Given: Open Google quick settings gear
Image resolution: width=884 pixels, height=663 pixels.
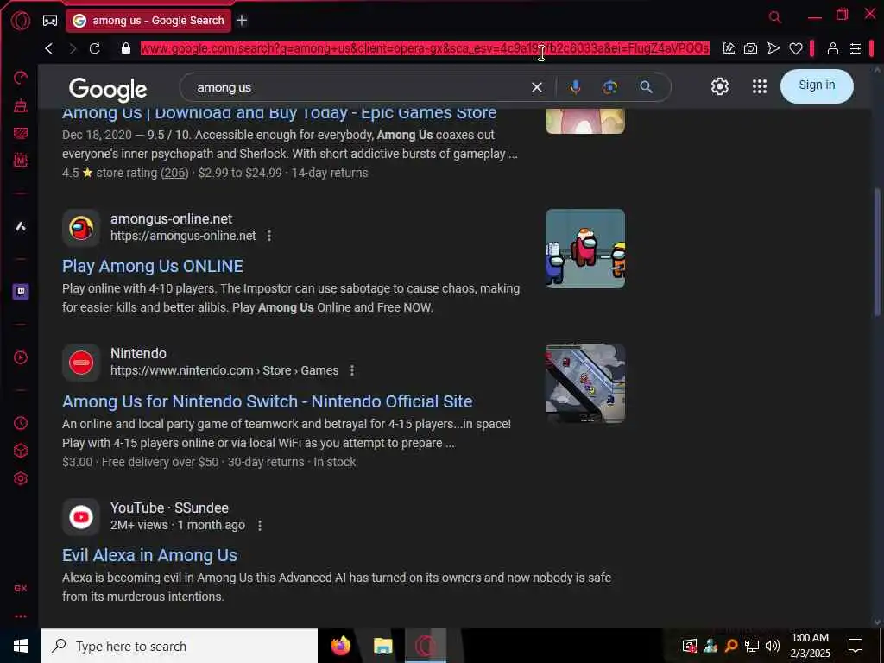Looking at the screenshot, I should point(719,86).
